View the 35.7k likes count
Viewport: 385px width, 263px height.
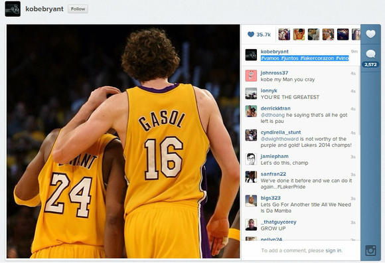[264, 35]
